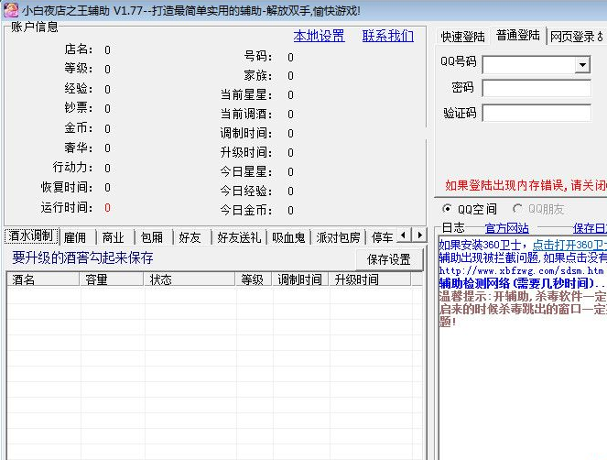Switch to the 雇佣 tab
The image size is (607, 460).
pyautogui.click(x=75, y=237)
